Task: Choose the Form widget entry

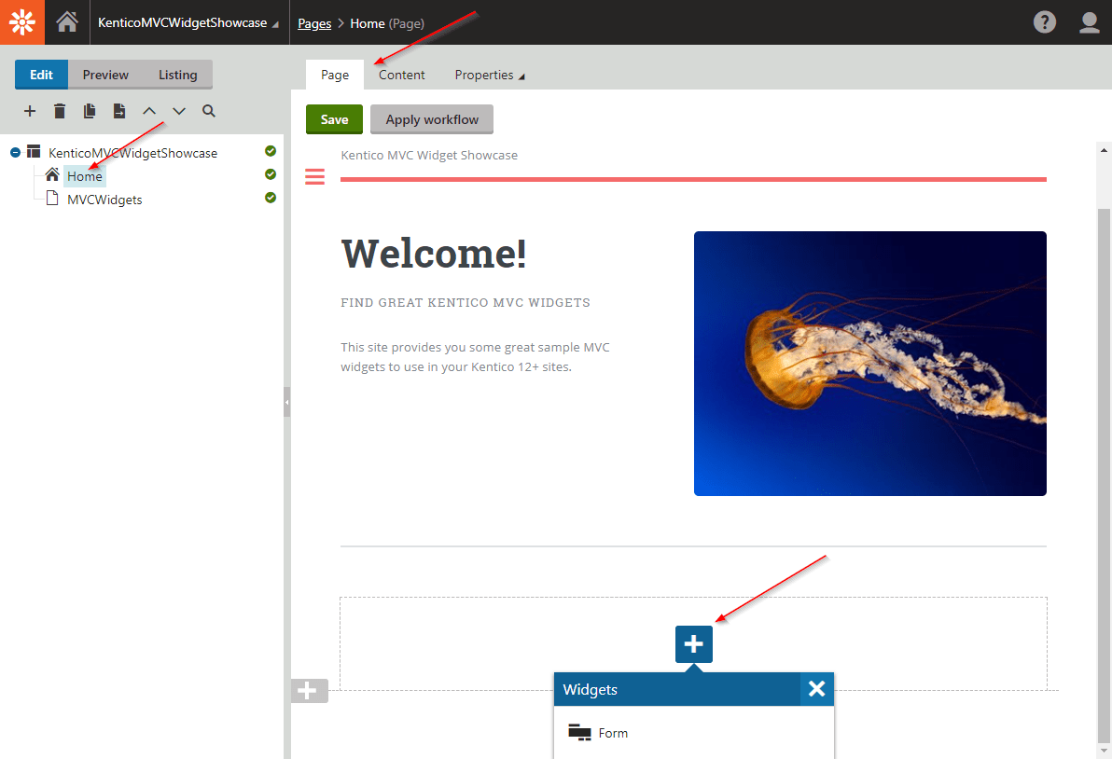Action: coord(693,733)
